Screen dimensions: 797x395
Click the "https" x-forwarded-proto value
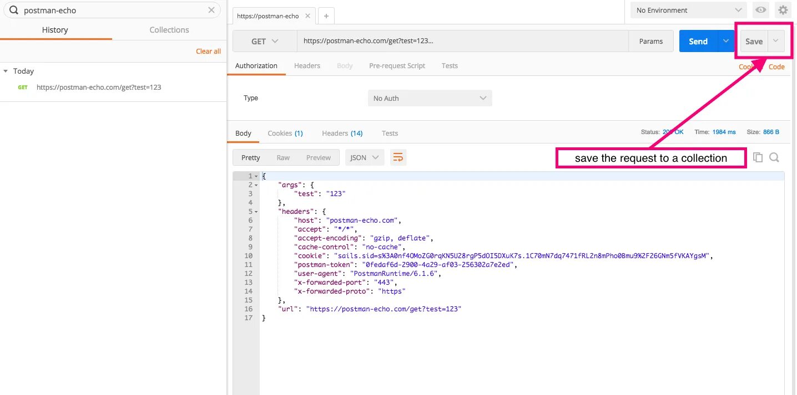(392, 291)
